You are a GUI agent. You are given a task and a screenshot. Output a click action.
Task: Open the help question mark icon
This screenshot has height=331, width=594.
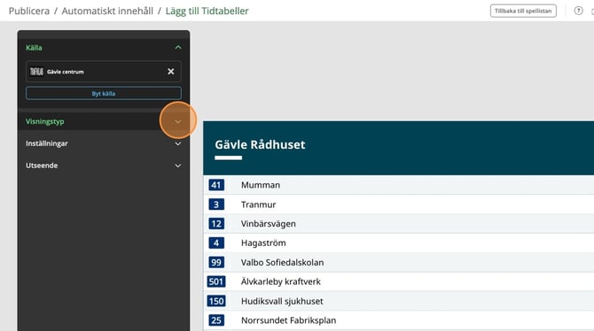pos(578,11)
